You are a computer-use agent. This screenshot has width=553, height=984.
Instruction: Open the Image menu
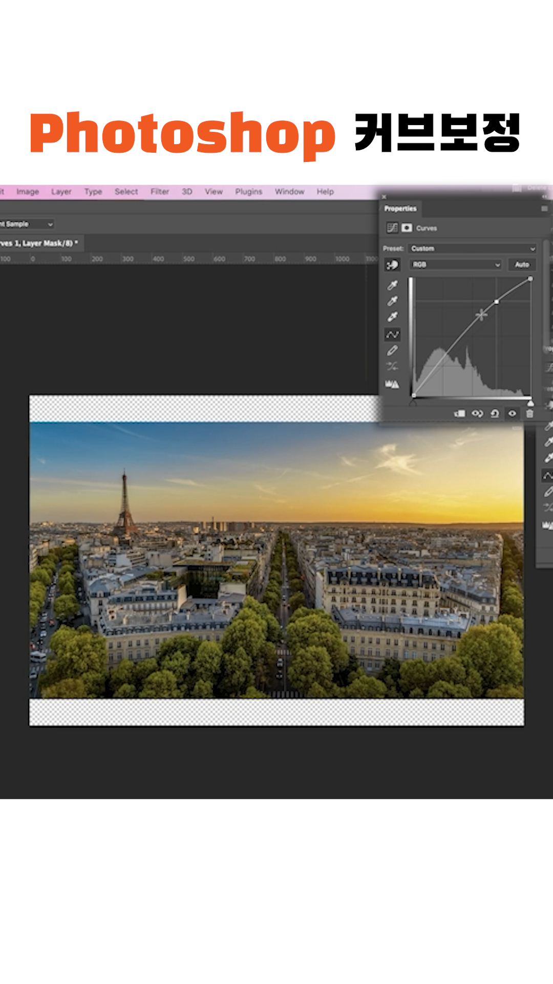28,192
